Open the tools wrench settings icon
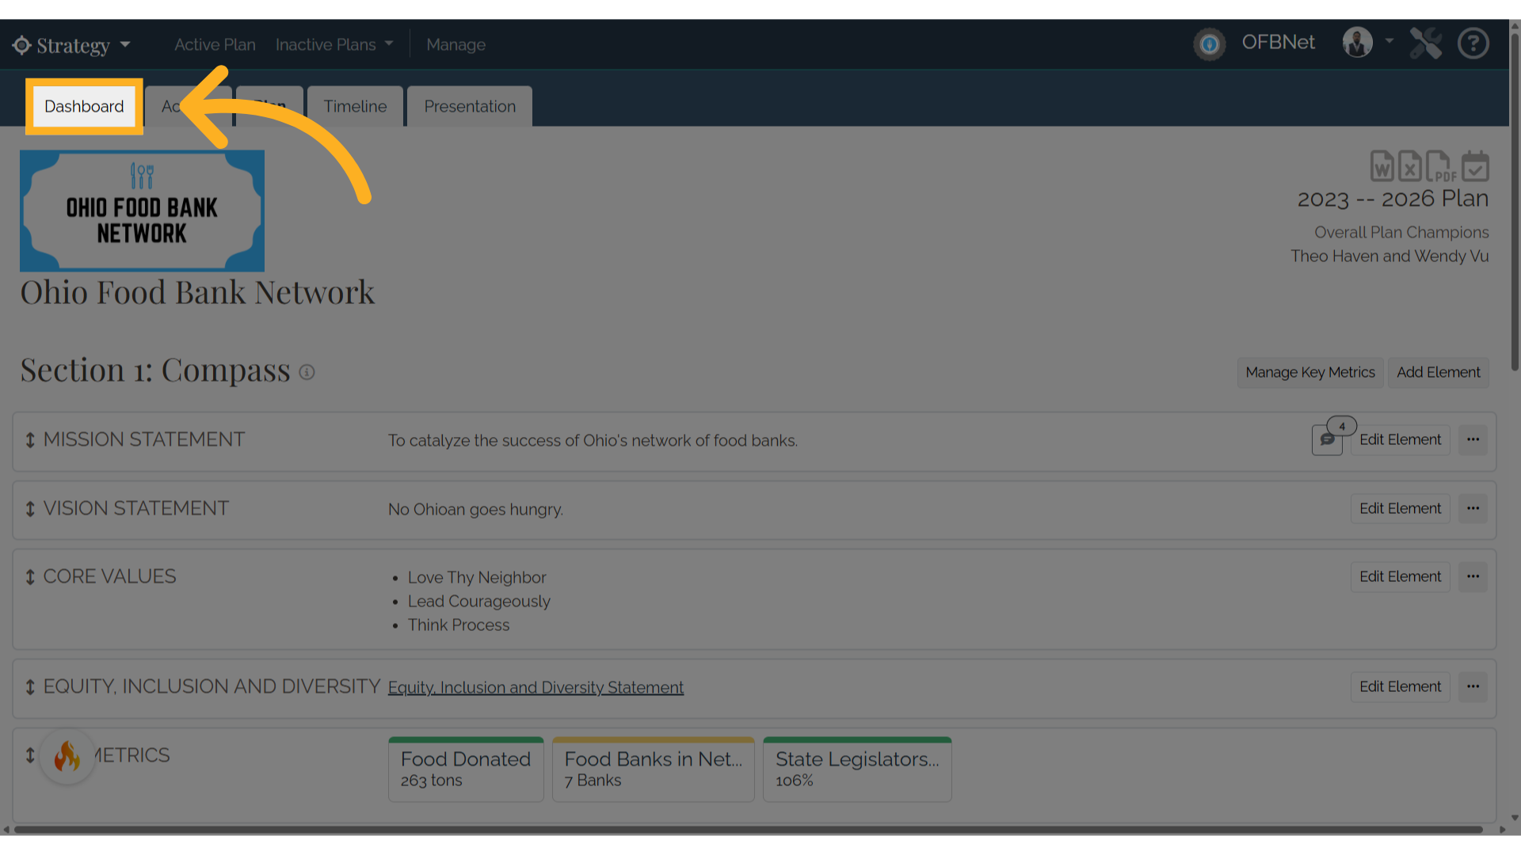This screenshot has height=855, width=1521. 1425,44
